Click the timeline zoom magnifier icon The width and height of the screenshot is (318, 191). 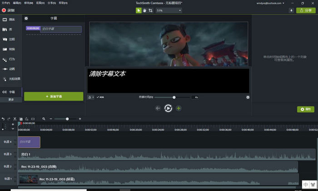44,119
